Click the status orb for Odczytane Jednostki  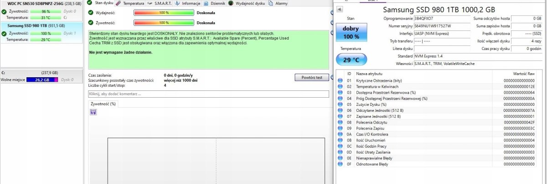(340, 110)
